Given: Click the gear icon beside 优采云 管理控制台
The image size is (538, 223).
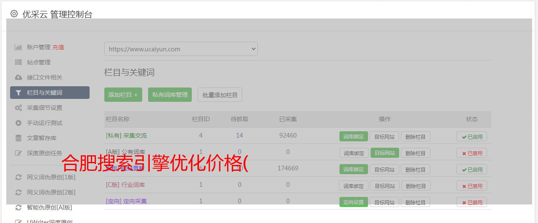Looking at the screenshot, I should click(14, 14).
